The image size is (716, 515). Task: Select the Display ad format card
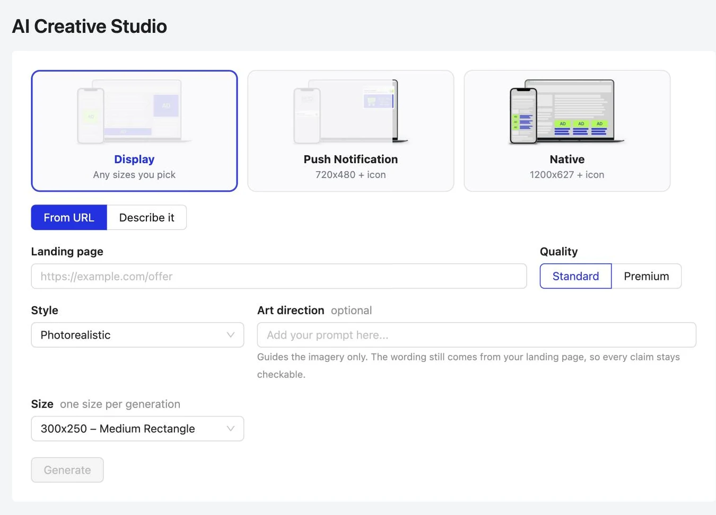134,131
